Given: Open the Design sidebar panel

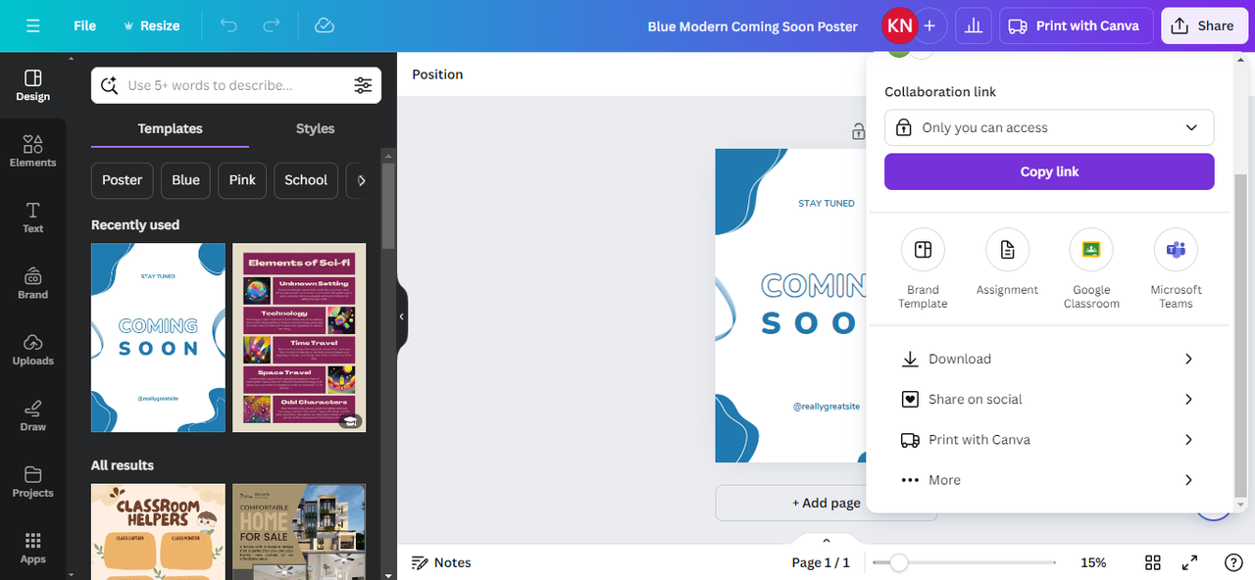Looking at the screenshot, I should [x=32, y=85].
